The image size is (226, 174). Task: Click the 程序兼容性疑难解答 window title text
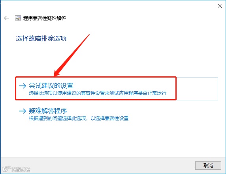[45, 18]
